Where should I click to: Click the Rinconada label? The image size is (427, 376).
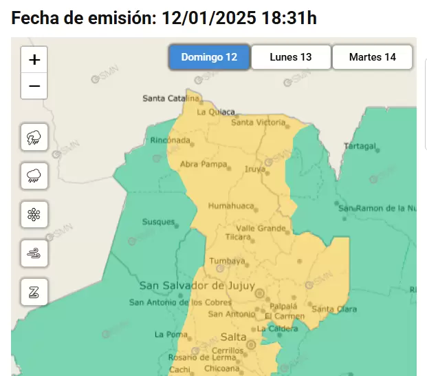point(171,140)
